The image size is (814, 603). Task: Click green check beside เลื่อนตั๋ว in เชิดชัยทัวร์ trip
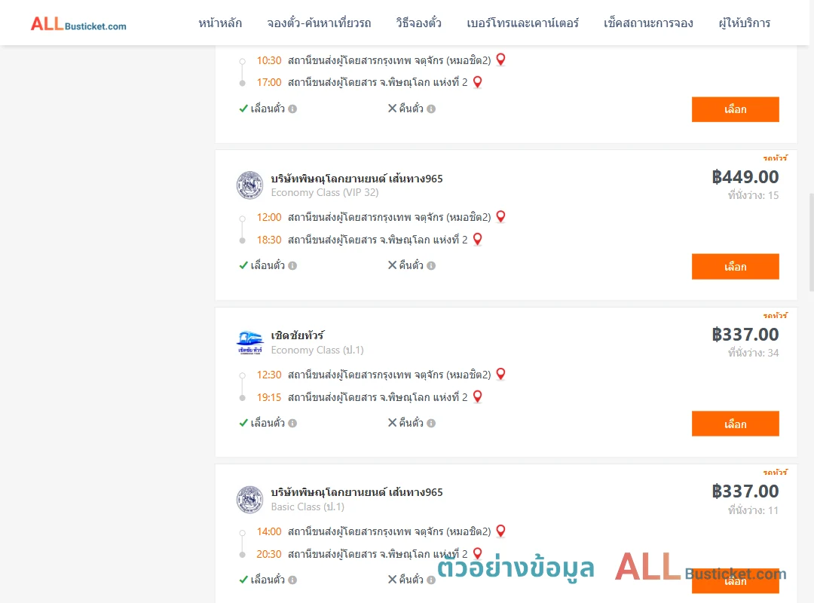(x=243, y=423)
